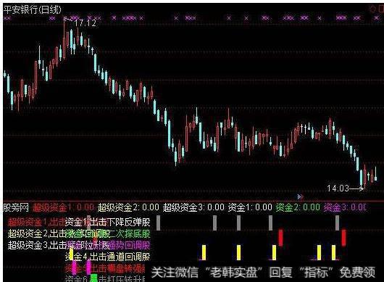This screenshot has height=282, width=384.
Task: Select the 平安银行(日线) chart title
Action: [x=33, y=10]
